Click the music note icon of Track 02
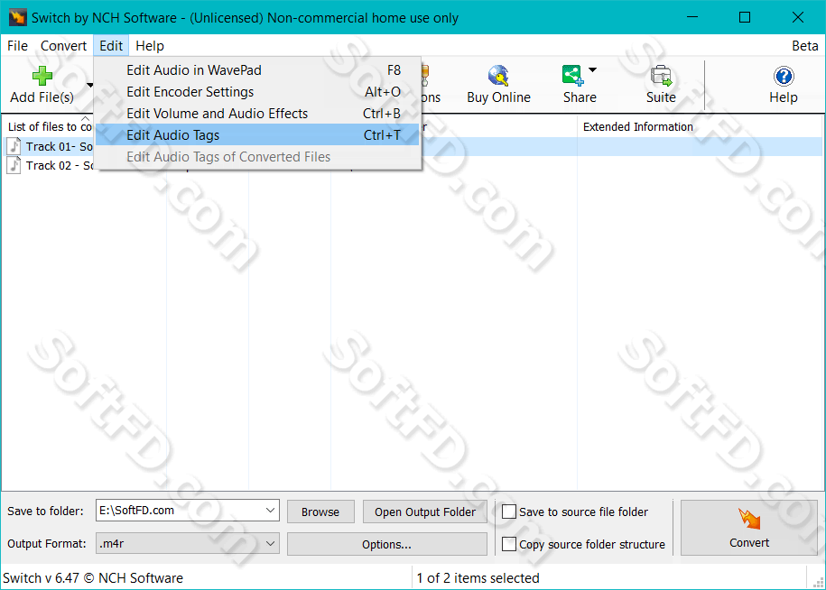The height and width of the screenshot is (590, 826). pos(14,165)
